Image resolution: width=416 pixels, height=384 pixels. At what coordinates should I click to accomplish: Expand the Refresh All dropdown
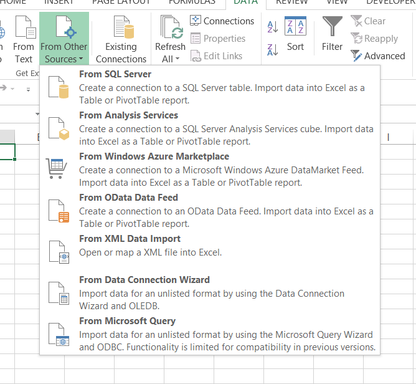click(x=170, y=59)
